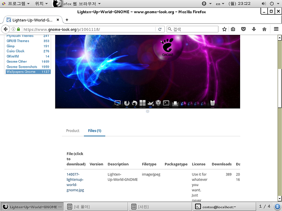Click the Version column header
Image resolution: width=282 pixels, height=211 pixels.
(96, 164)
